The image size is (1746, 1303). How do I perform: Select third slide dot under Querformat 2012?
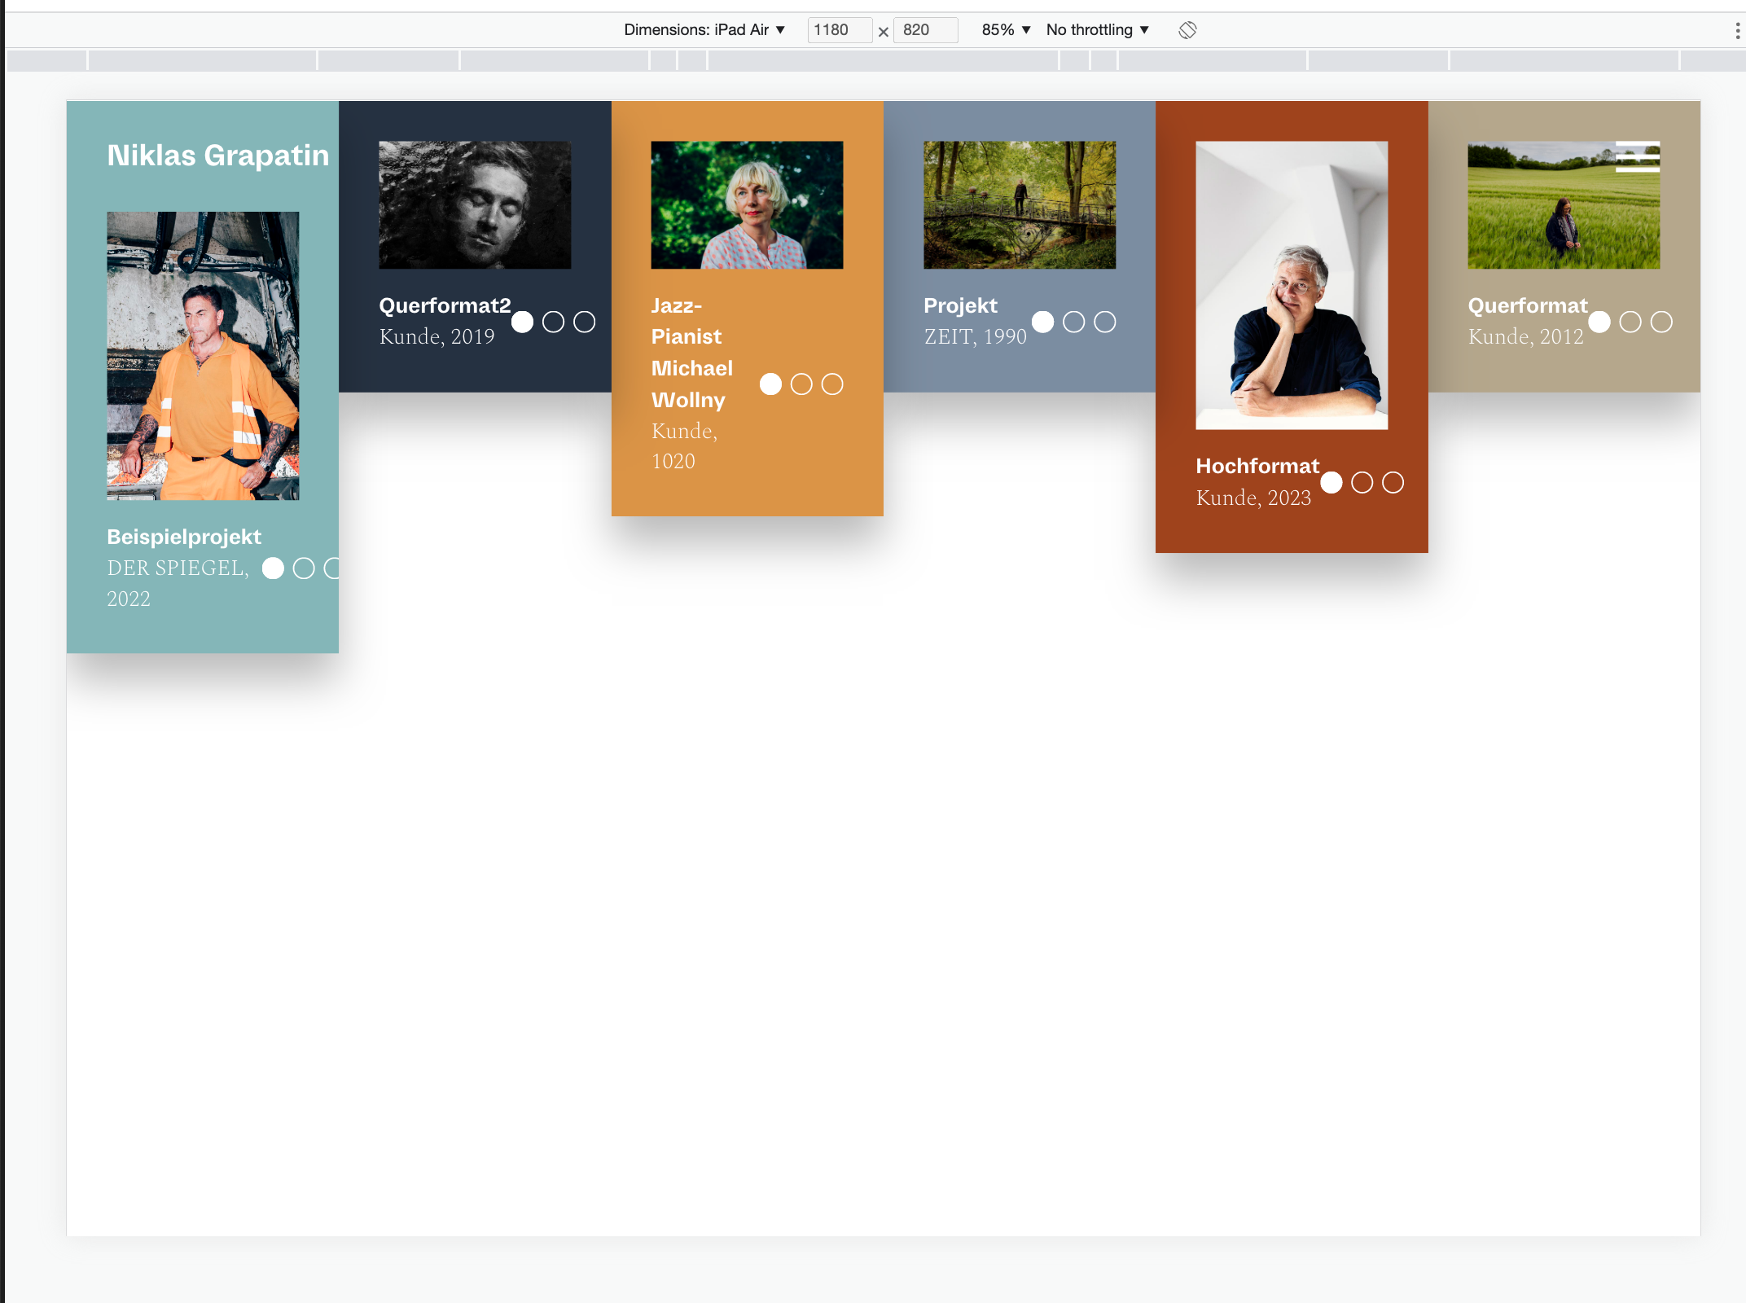coord(1661,322)
